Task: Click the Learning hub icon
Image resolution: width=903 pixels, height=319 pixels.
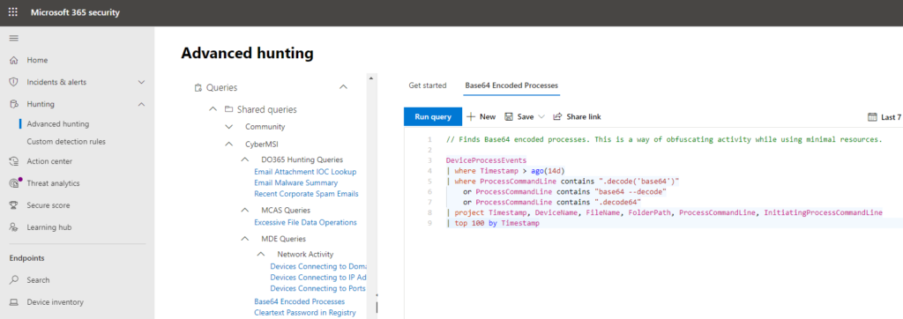Action: [14, 227]
